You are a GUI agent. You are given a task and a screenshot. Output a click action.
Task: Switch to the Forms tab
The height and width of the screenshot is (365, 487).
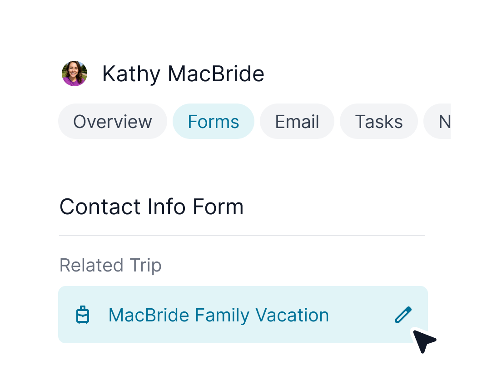tap(213, 122)
